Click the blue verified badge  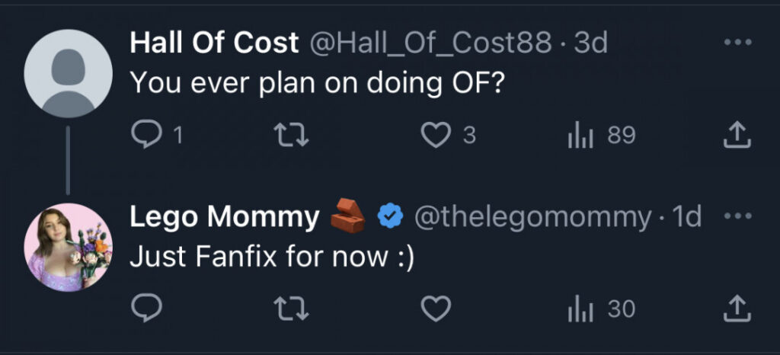(x=391, y=218)
